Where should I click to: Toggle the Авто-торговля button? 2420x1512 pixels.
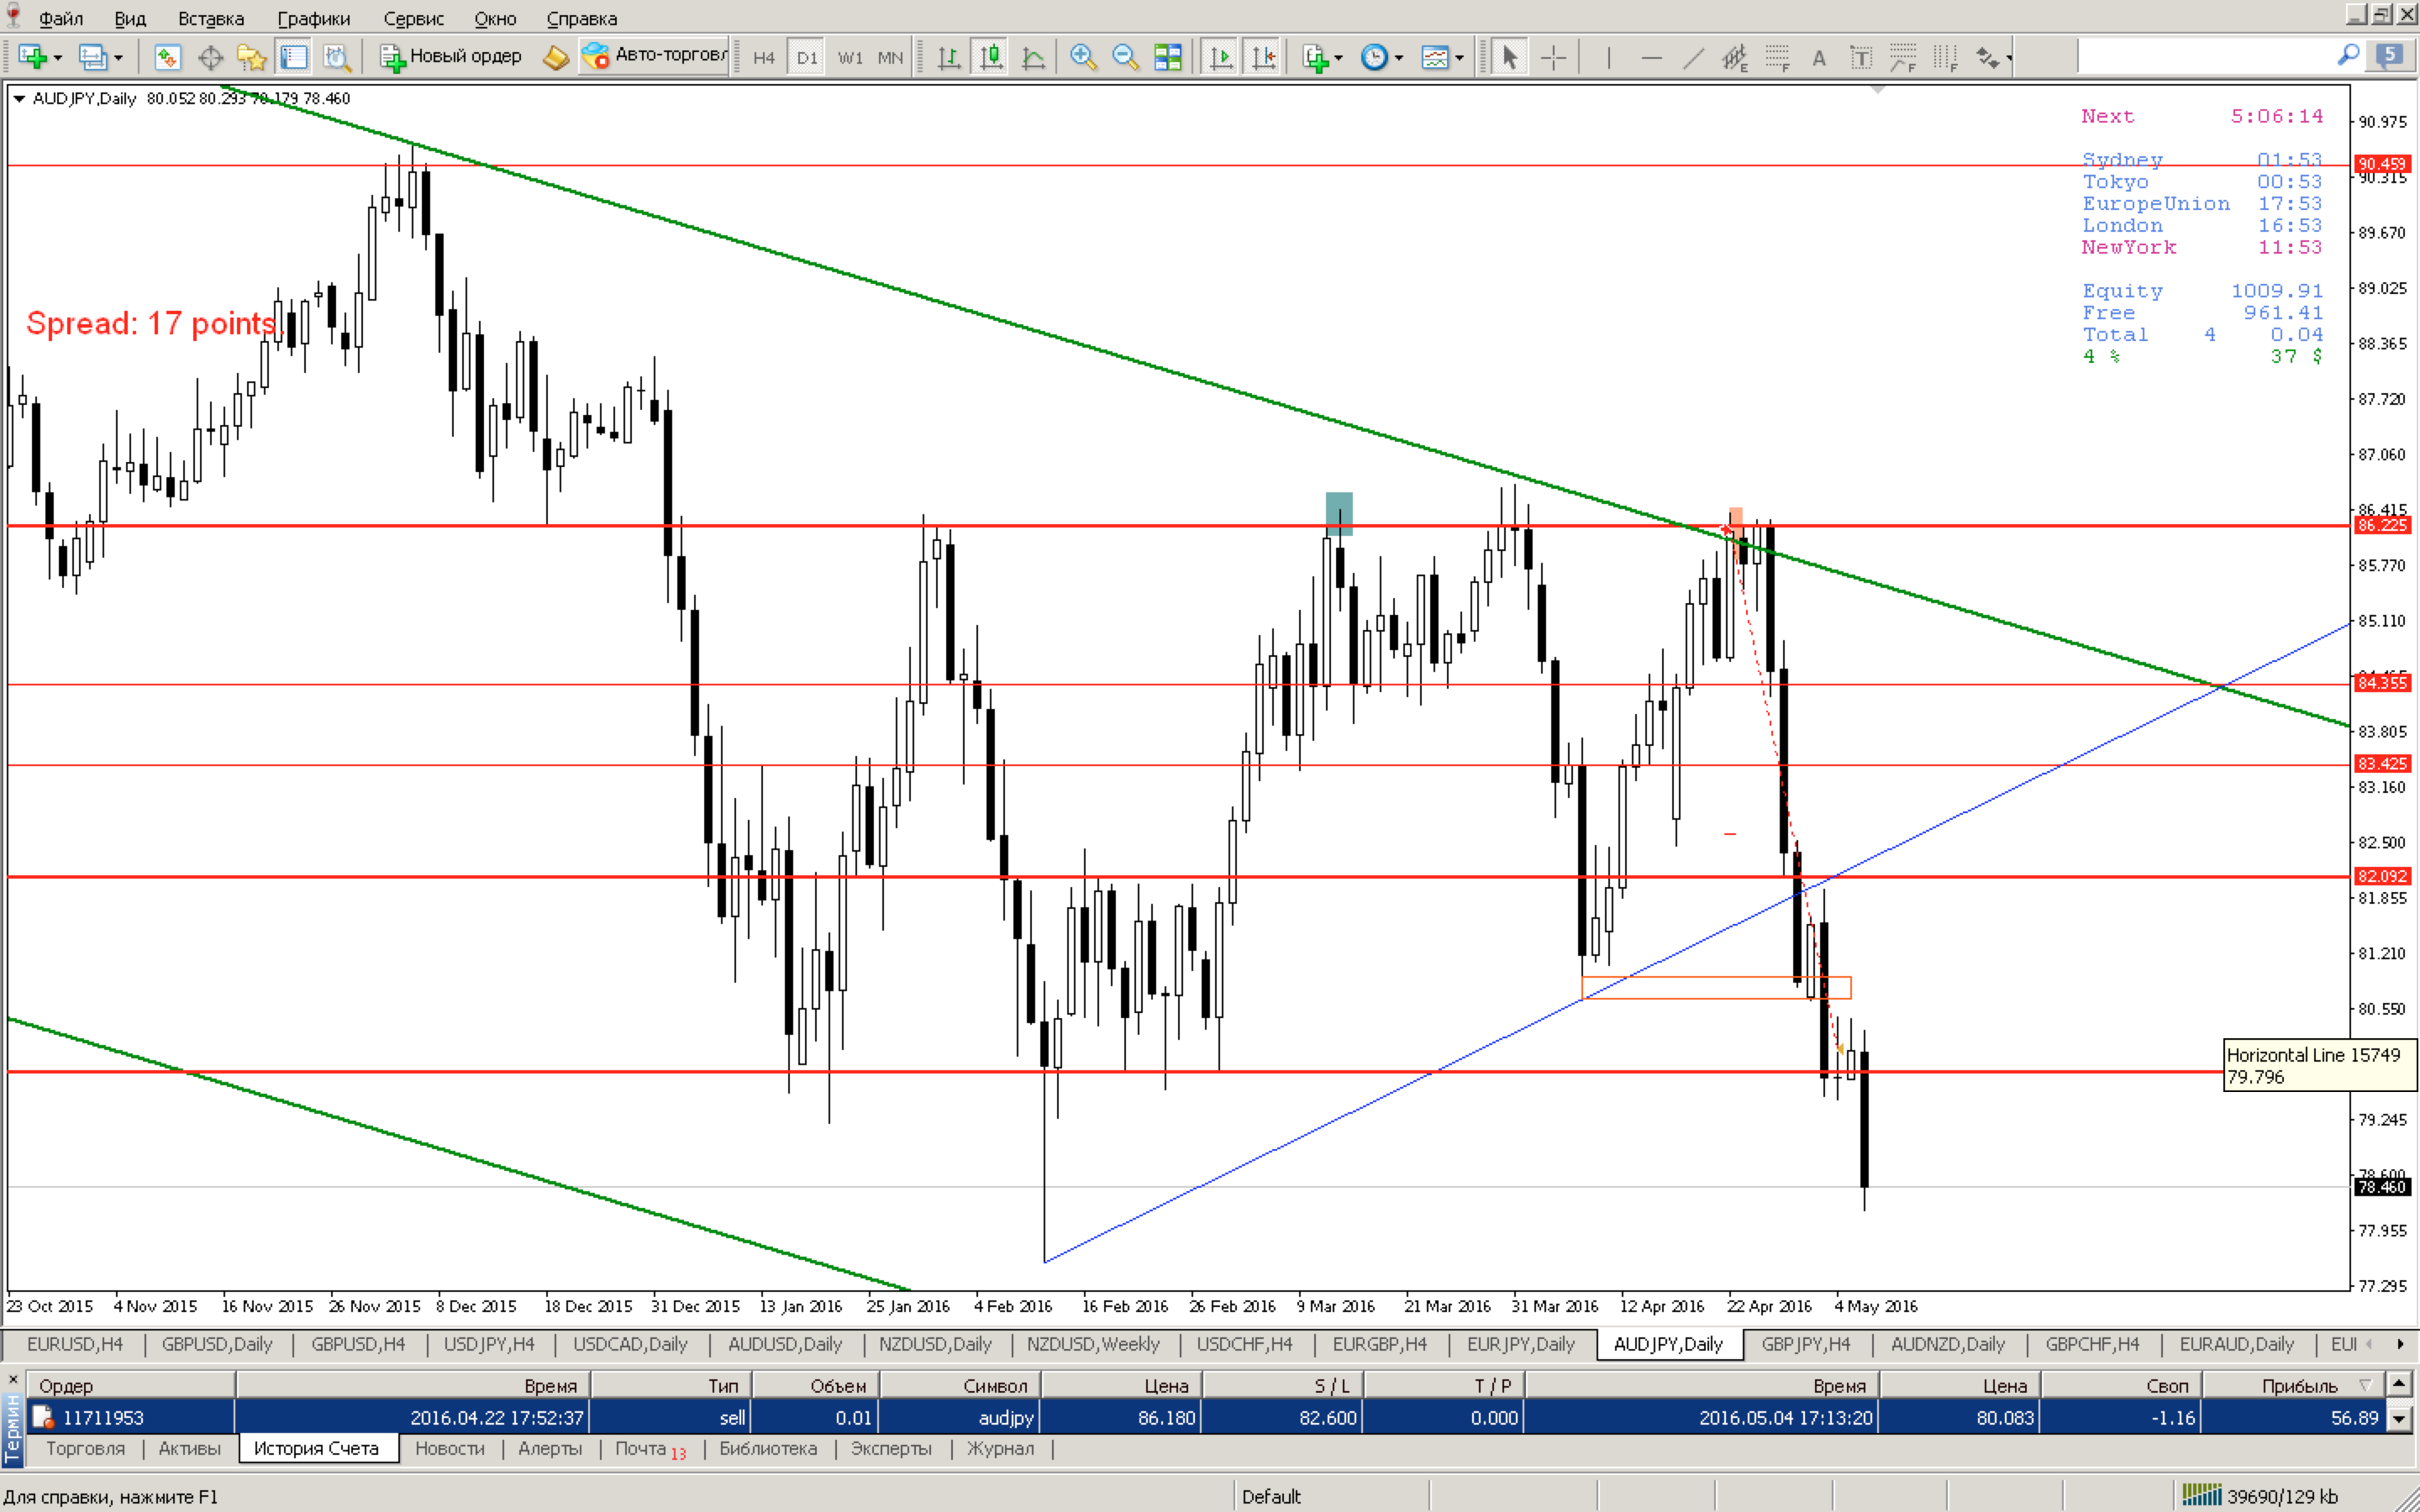(654, 56)
